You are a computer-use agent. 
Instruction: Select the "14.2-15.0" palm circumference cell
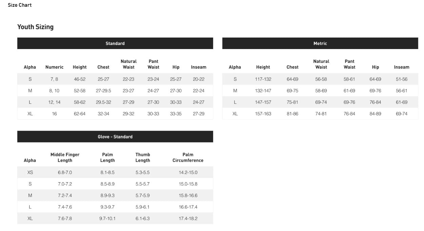click(188, 172)
